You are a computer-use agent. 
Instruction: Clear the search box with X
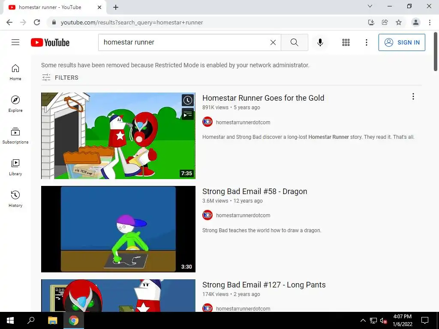tap(273, 42)
